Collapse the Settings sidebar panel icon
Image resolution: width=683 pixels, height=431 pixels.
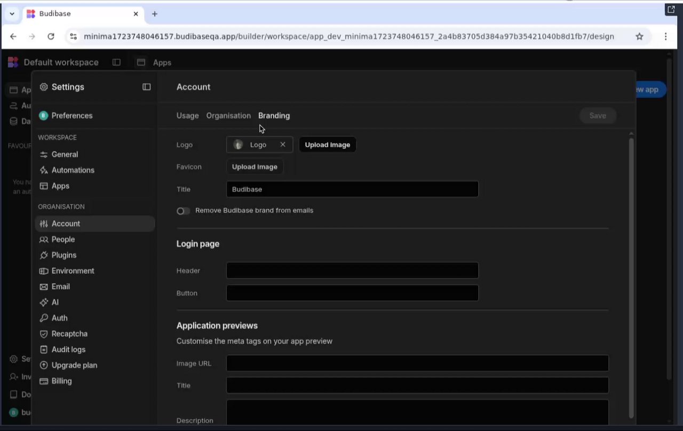147,87
